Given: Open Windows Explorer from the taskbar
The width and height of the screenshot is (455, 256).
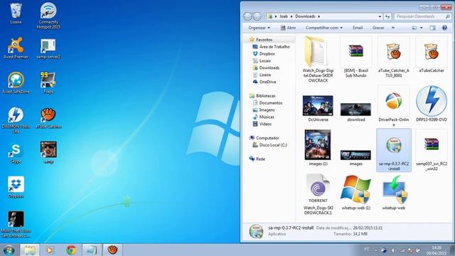Looking at the screenshot, I should (x=30, y=250).
